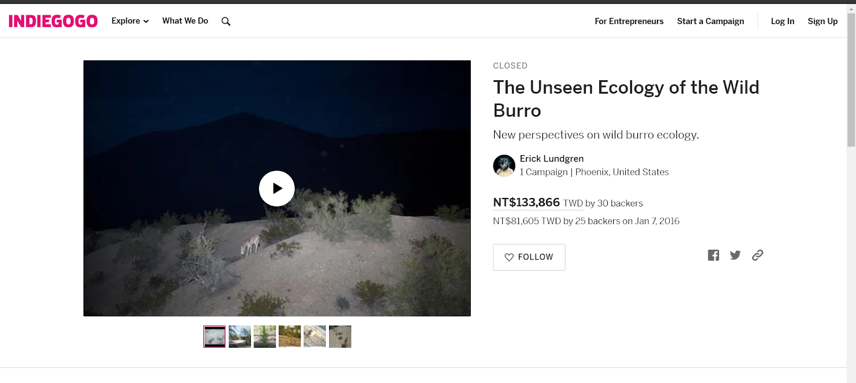Viewport: 856px width, 383px height.
Task: Open the What We Do menu
Action: (185, 21)
